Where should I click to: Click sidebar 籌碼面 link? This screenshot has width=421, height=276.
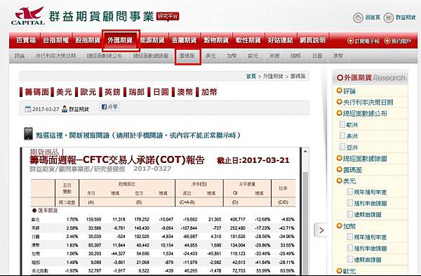coord(352,170)
